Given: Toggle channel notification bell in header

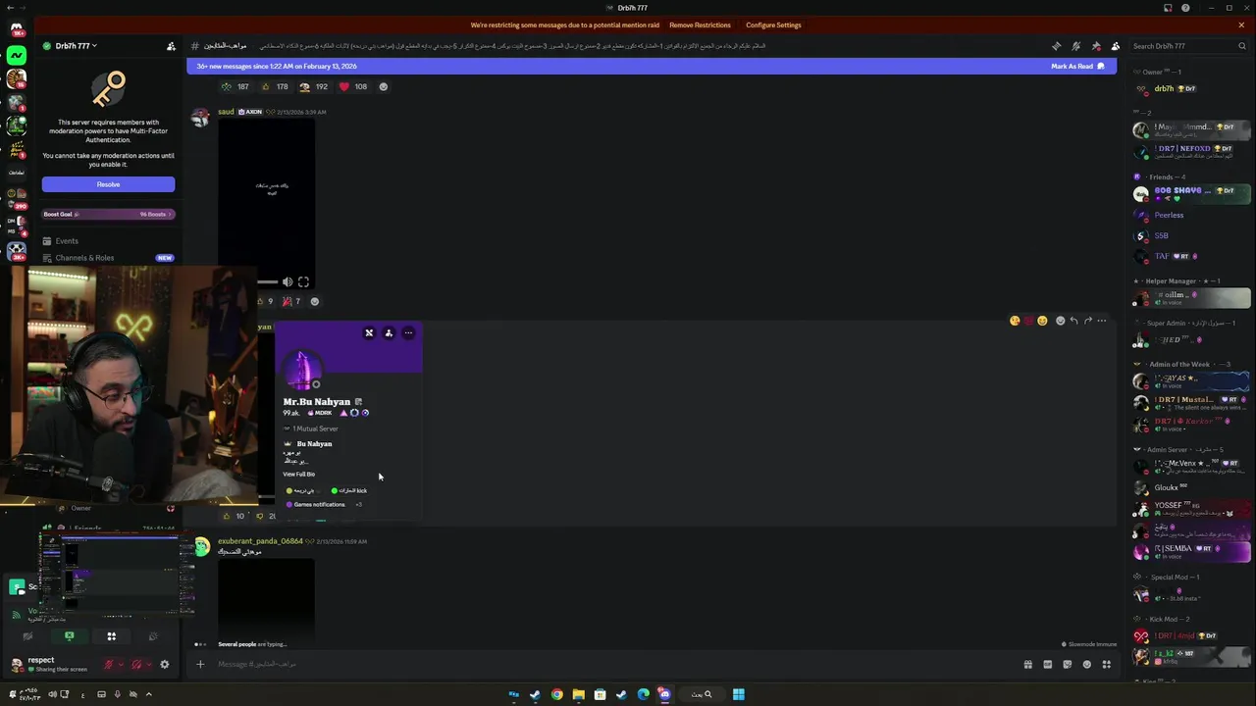Looking at the screenshot, I should 1075,46.
